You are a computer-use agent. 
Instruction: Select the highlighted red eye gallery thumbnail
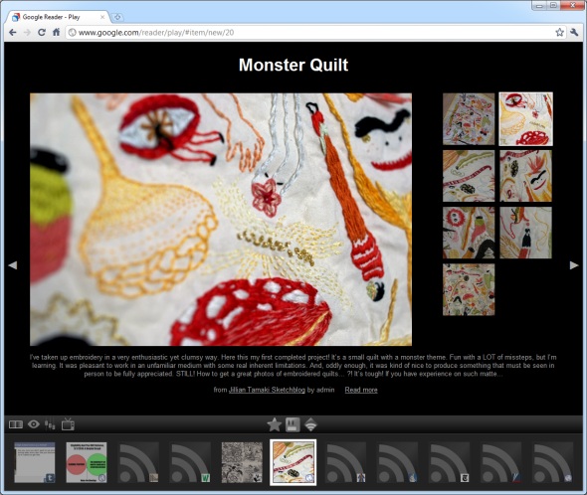tap(525, 119)
